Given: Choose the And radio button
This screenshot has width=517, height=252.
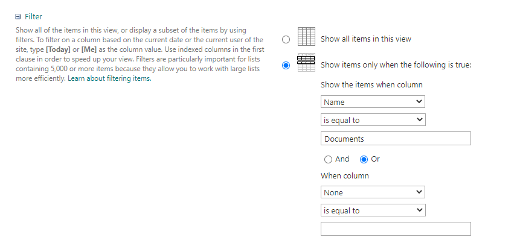Looking at the screenshot, I should (x=328, y=160).
